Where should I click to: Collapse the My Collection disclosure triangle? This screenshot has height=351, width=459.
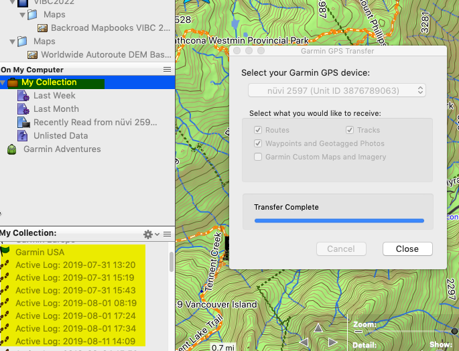click(x=3, y=83)
